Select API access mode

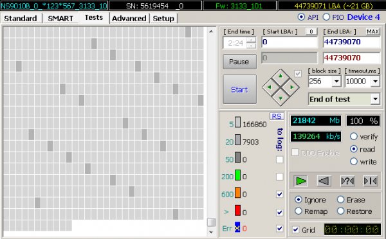(x=301, y=17)
